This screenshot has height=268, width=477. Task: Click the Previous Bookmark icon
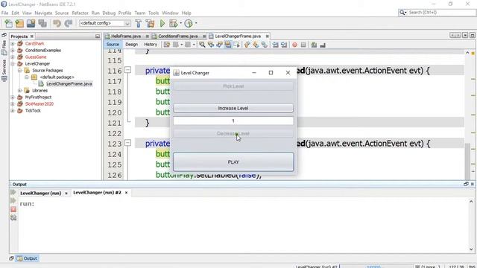pyautogui.click(x=247, y=45)
